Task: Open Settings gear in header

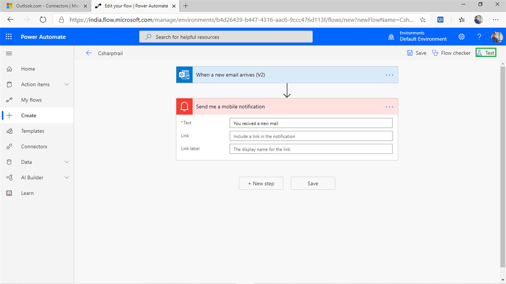Action: (462, 37)
